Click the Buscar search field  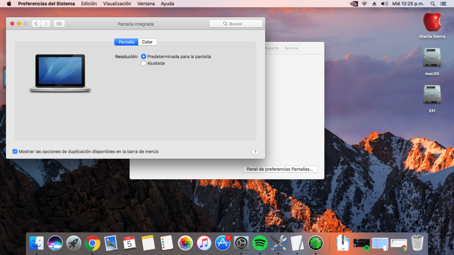click(x=236, y=24)
